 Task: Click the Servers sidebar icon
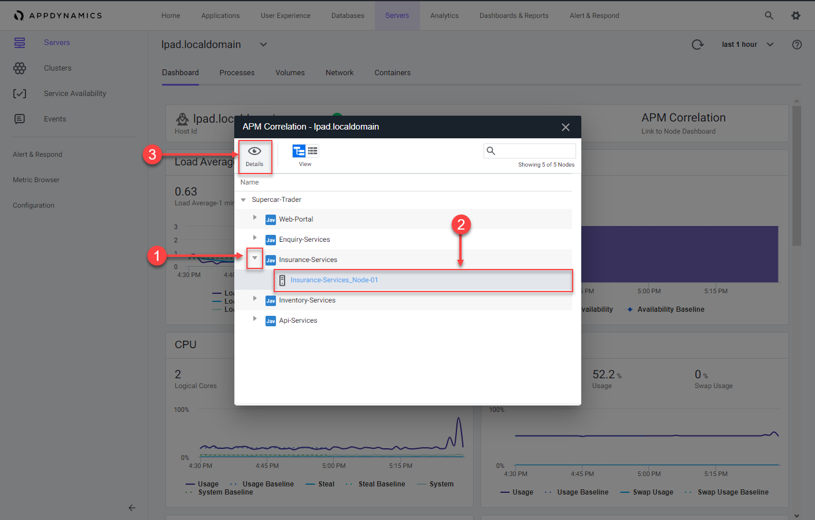coord(20,42)
